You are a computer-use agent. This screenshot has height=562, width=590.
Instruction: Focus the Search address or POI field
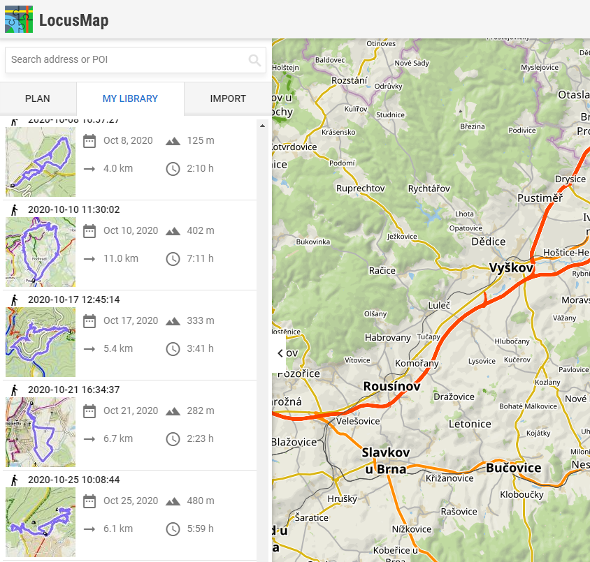[x=136, y=60]
